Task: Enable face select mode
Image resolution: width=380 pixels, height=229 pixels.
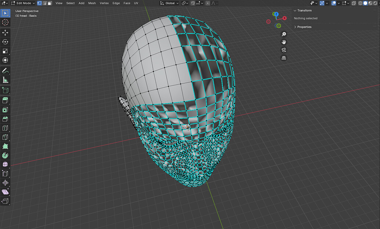Action: tap(50, 3)
